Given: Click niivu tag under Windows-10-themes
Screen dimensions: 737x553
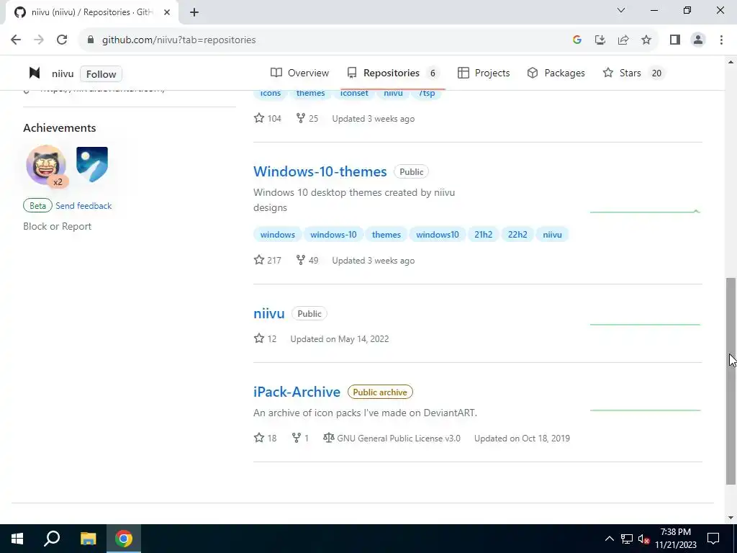Looking at the screenshot, I should pyautogui.click(x=552, y=234).
